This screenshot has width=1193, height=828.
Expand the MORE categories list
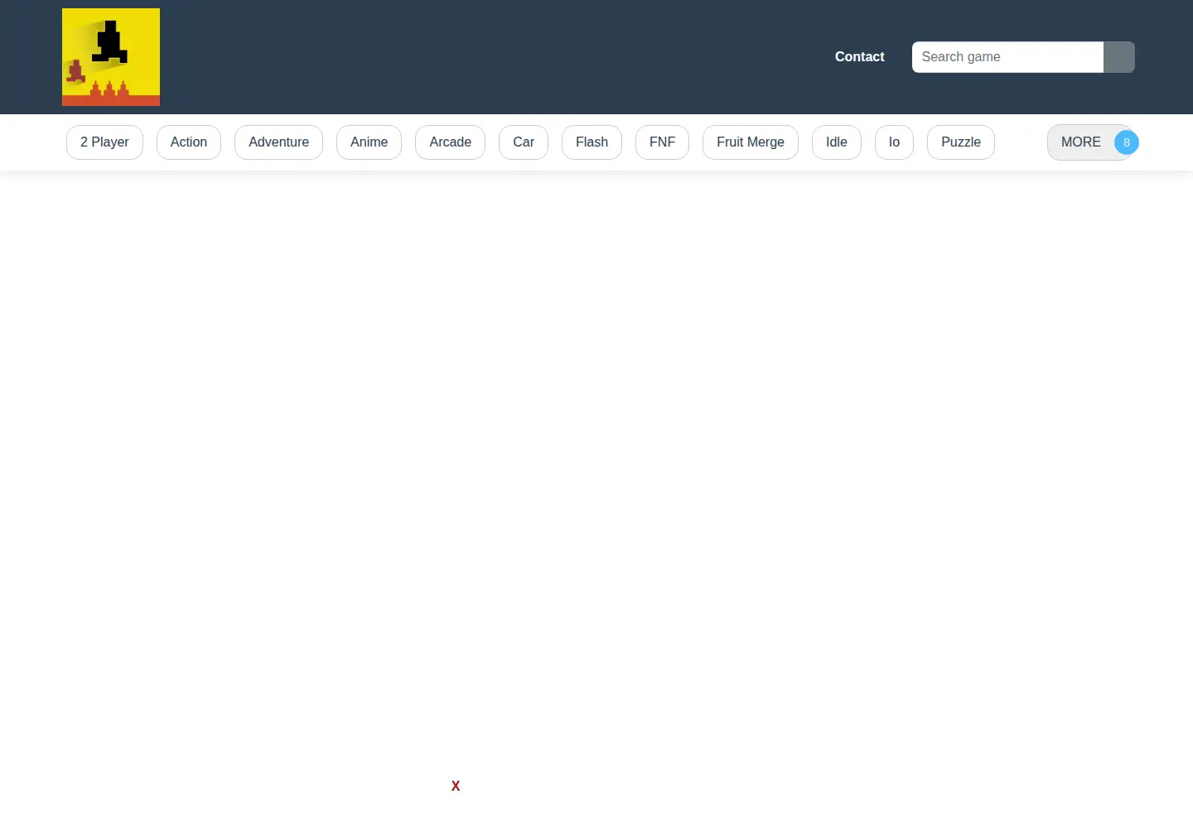pyautogui.click(x=1091, y=142)
